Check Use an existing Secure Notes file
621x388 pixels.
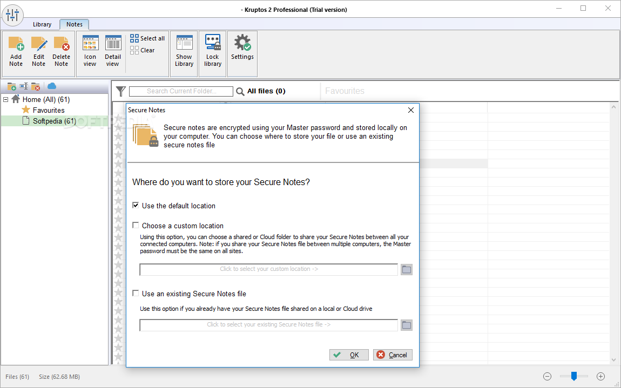pos(136,294)
